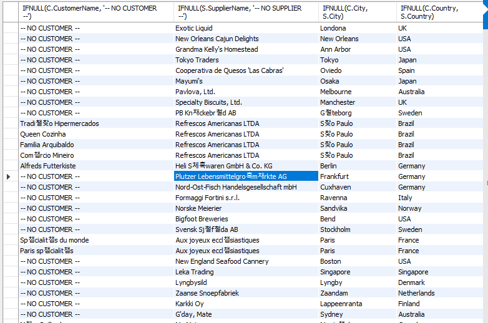Select the Mayumi's supplier cell

pos(246,81)
